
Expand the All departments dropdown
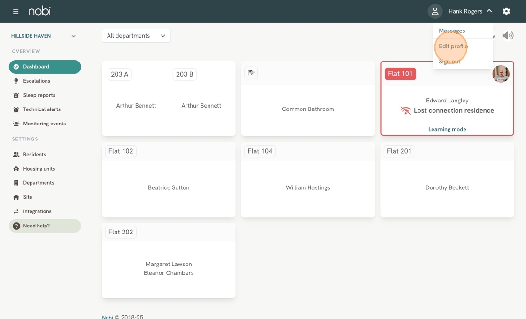pos(136,36)
